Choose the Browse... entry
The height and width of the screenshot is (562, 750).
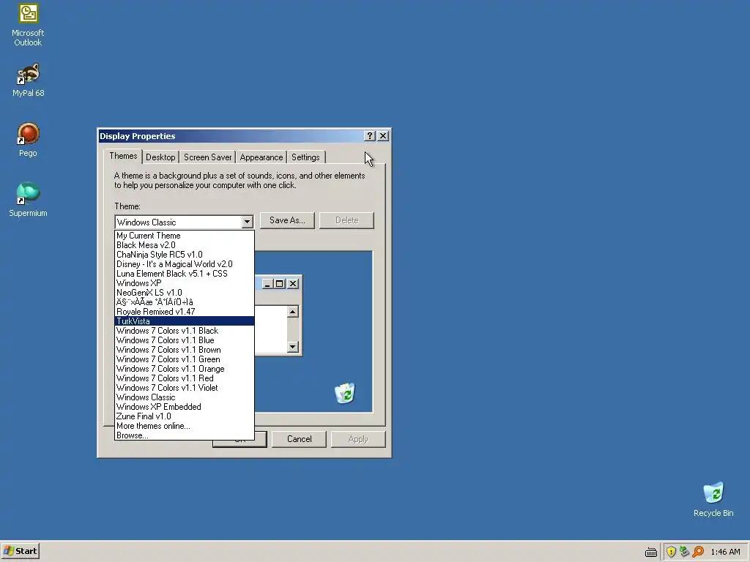[184, 435]
